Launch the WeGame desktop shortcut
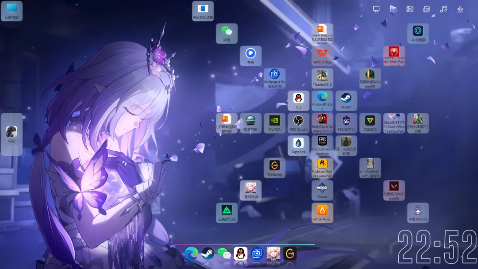Screen dimensions: 478x269 [274, 167]
